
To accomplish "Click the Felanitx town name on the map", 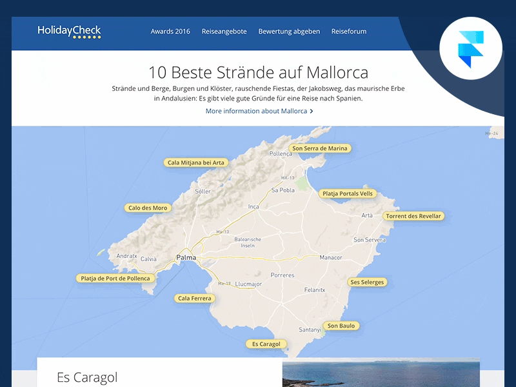I will click(315, 290).
